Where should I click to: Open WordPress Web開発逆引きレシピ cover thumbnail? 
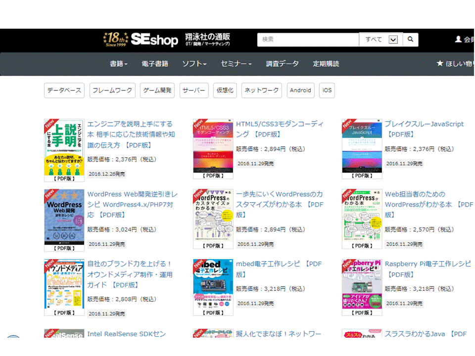(64, 220)
